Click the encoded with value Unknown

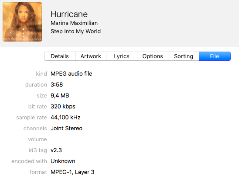63,161
